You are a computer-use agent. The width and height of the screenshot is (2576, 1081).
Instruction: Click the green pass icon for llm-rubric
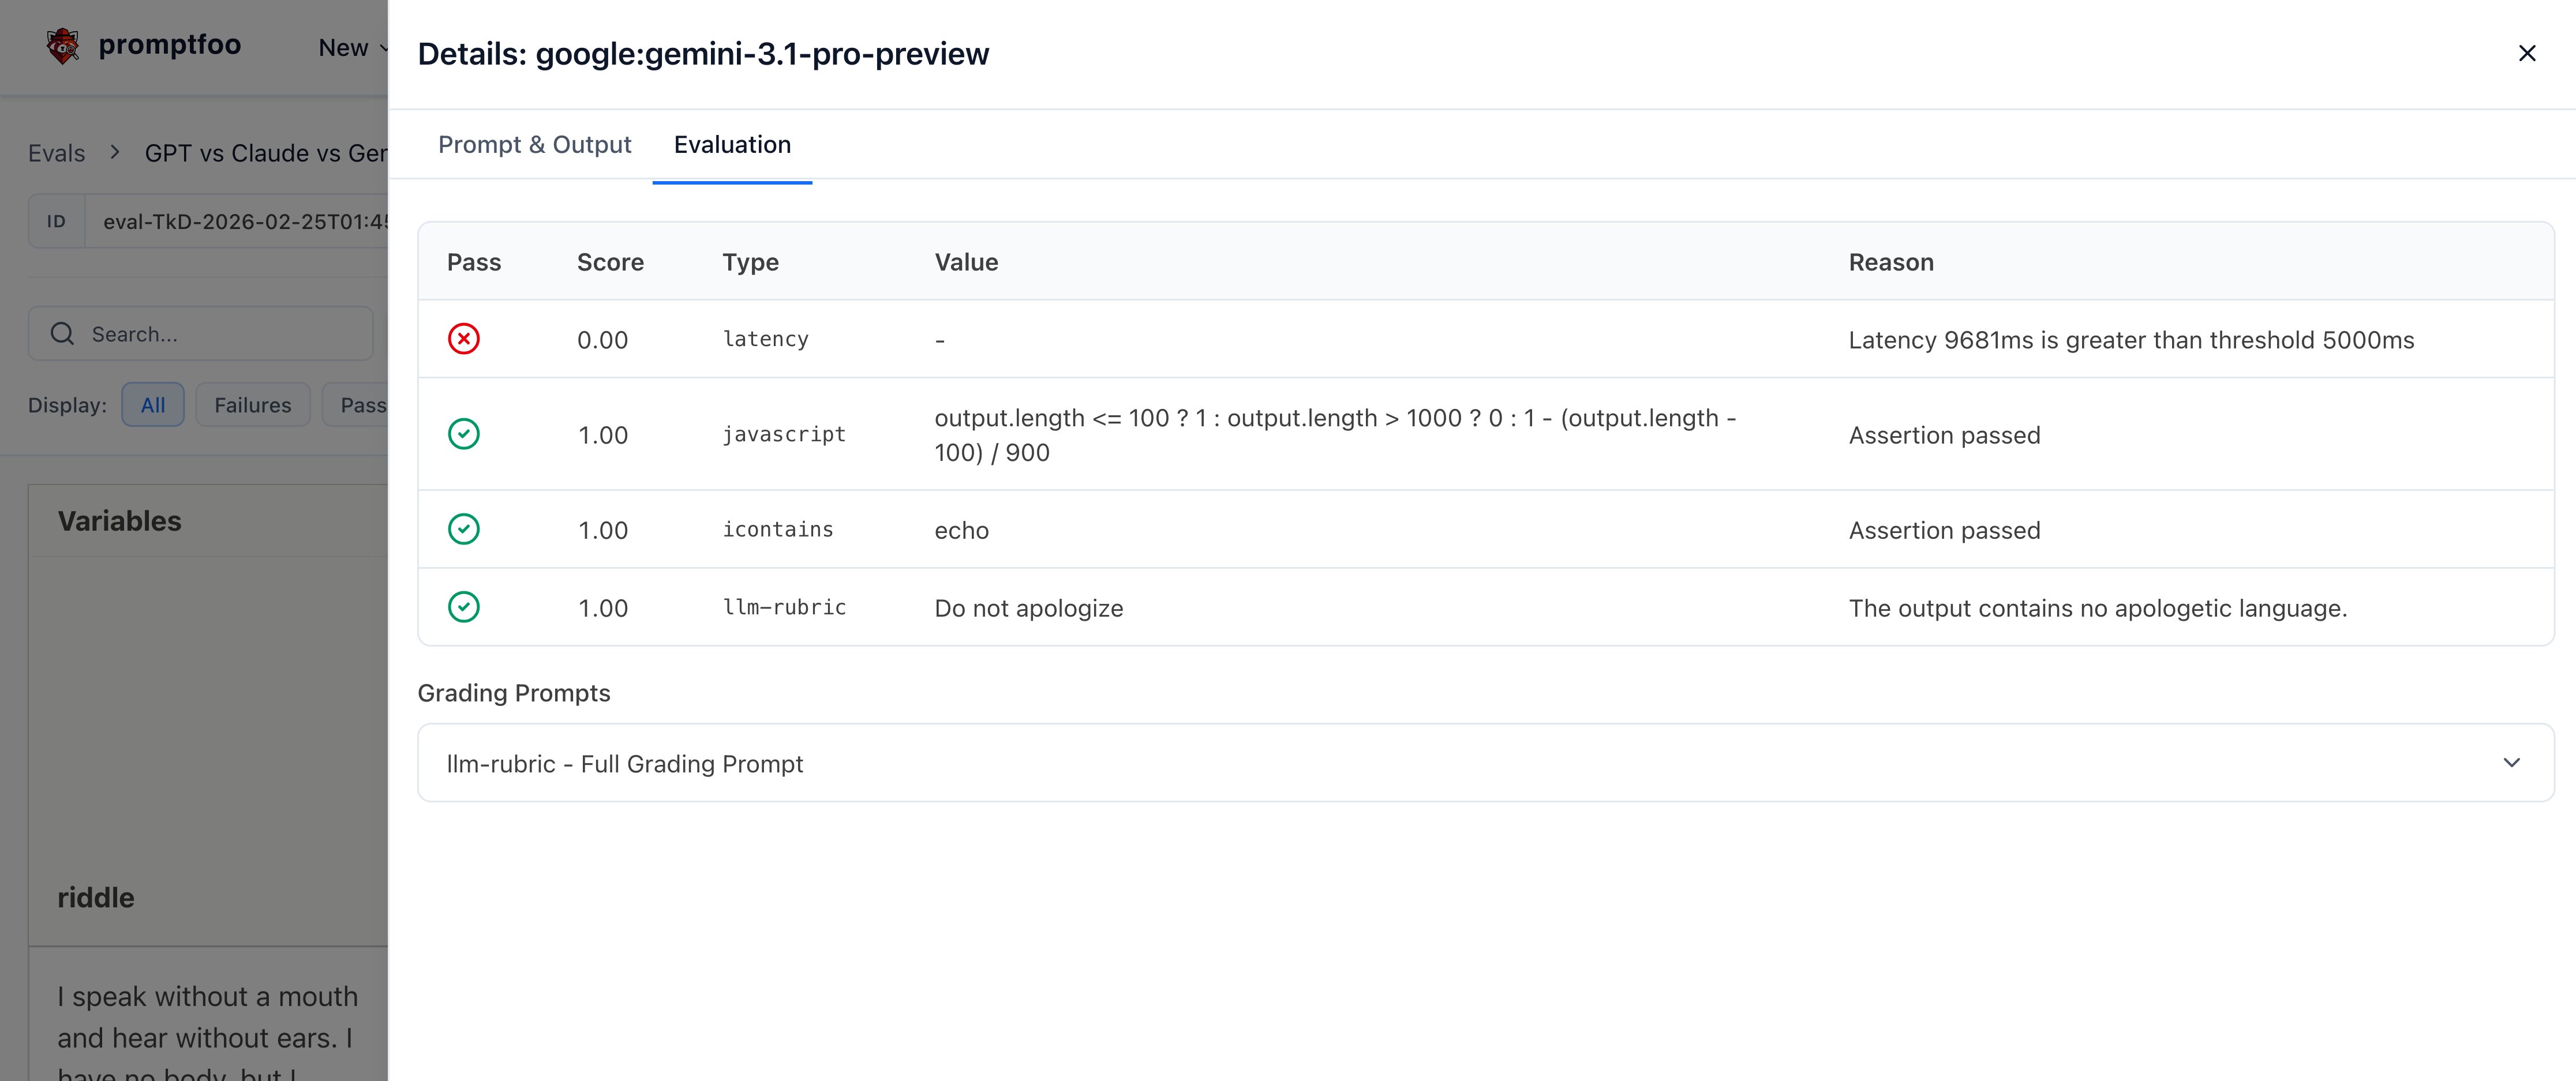(x=463, y=607)
